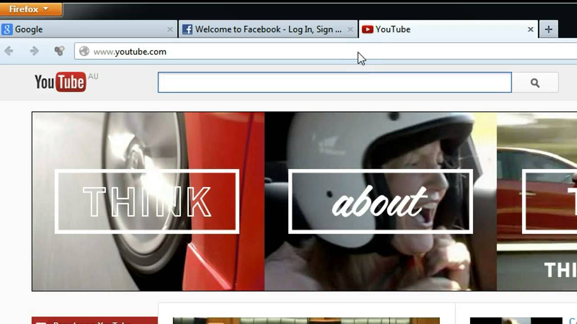Close the YouTube tab
Screen dimensions: 577x324
[x=531, y=29]
